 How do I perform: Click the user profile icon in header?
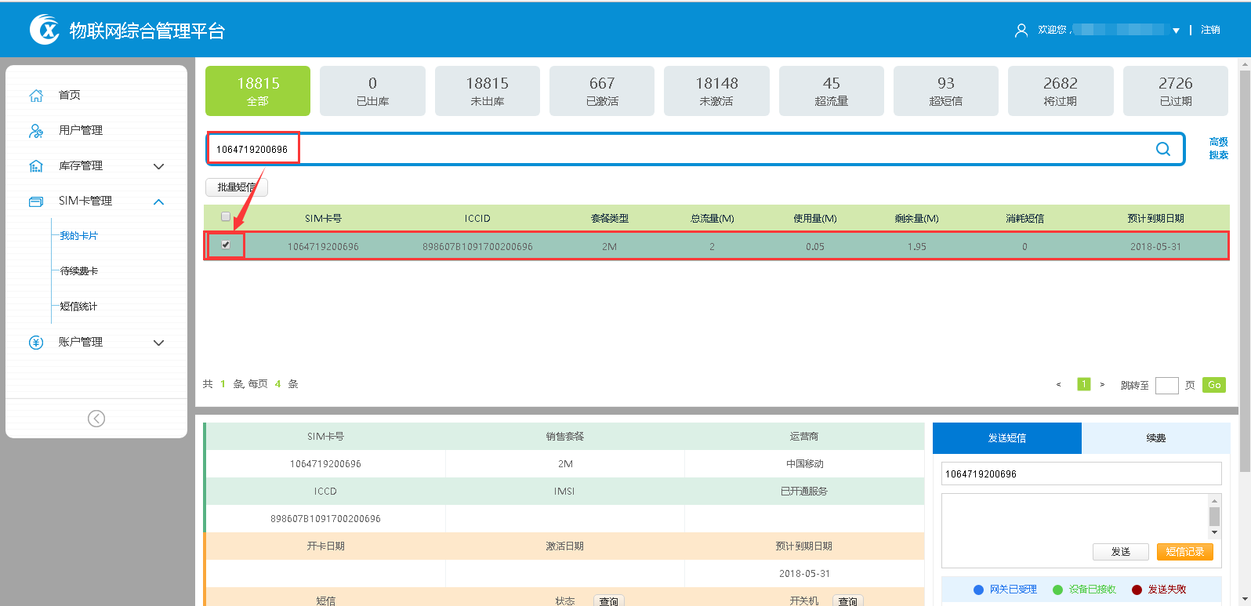coord(1021,31)
